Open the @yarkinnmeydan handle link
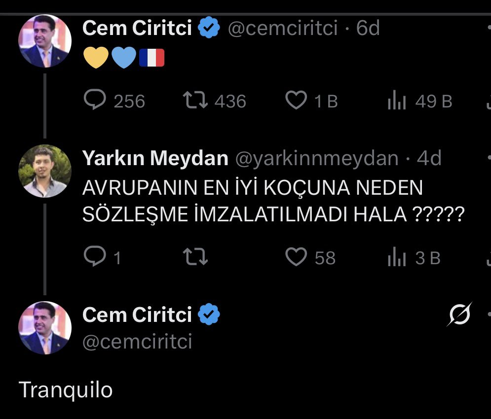This screenshot has height=419, width=491. 317,159
